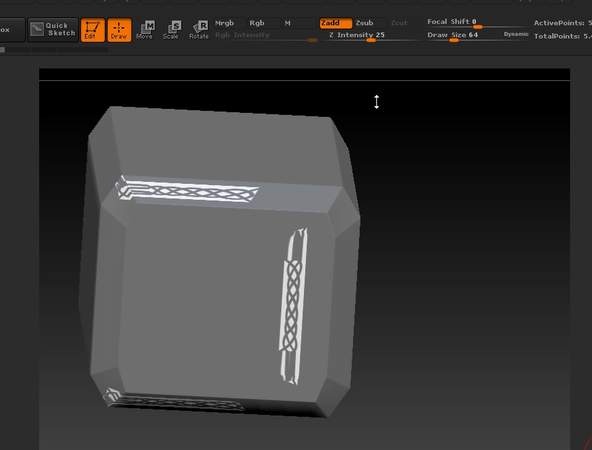Image resolution: width=592 pixels, height=450 pixels.
Task: Select the Move tool
Action: pyautogui.click(x=145, y=30)
